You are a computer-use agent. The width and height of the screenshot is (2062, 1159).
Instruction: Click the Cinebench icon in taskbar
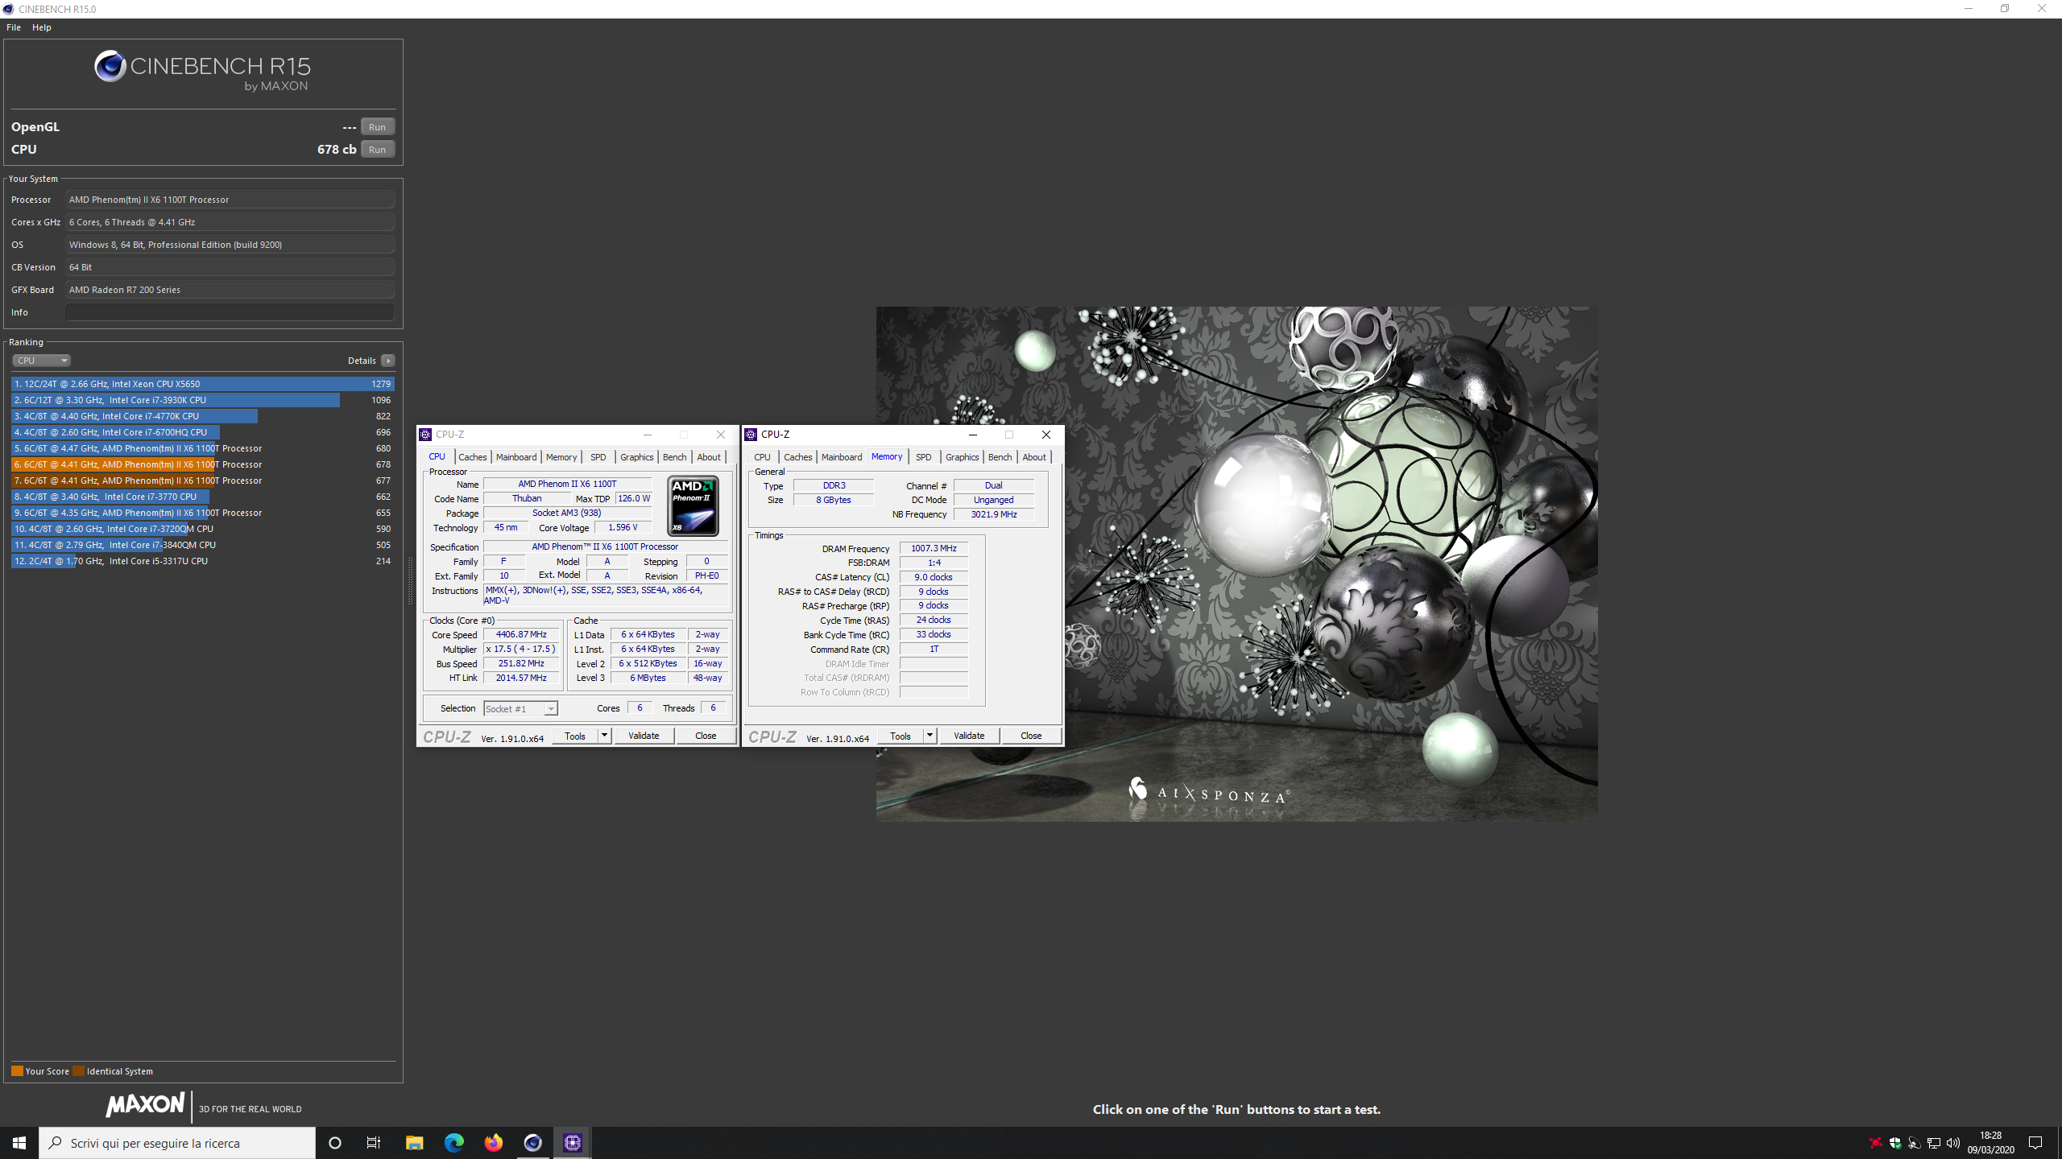[532, 1142]
